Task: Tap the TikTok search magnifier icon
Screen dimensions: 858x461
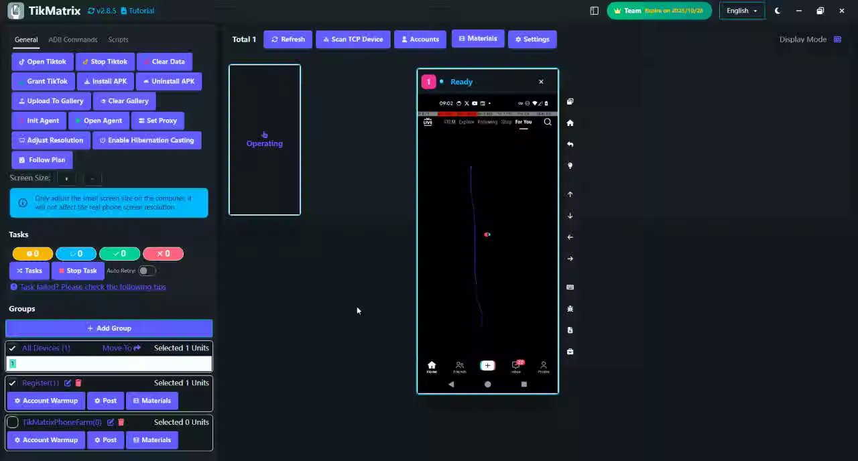Action: click(548, 122)
